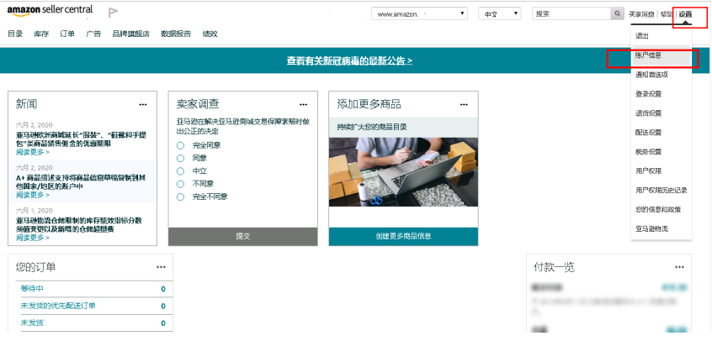
Task: Open the 库存 navigation menu
Action: tap(40, 34)
